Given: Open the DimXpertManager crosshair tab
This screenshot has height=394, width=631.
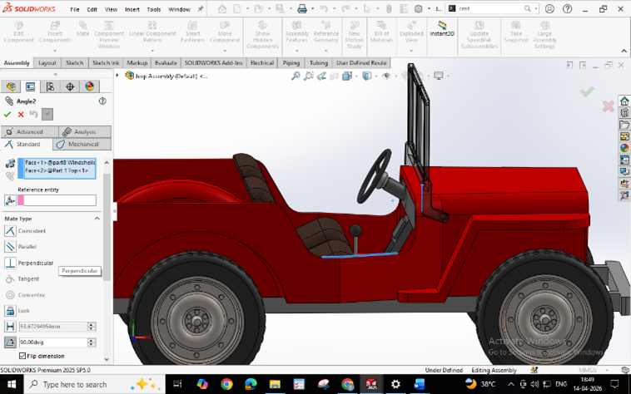Looking at the screenshot, I should [x=70, y=86].
